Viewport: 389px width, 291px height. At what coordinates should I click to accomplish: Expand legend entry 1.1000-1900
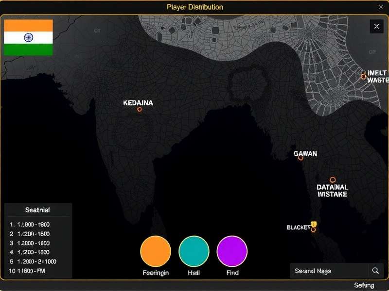pyautogui.click(x=30, y=224)
